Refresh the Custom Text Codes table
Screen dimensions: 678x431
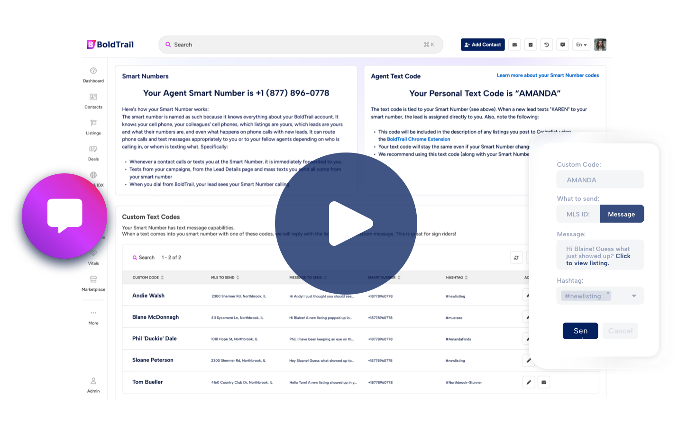[x=516, y=258]
